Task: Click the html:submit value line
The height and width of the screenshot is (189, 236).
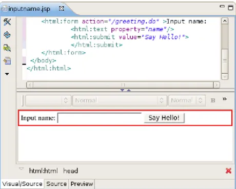Action: click(x=130, y=37)
